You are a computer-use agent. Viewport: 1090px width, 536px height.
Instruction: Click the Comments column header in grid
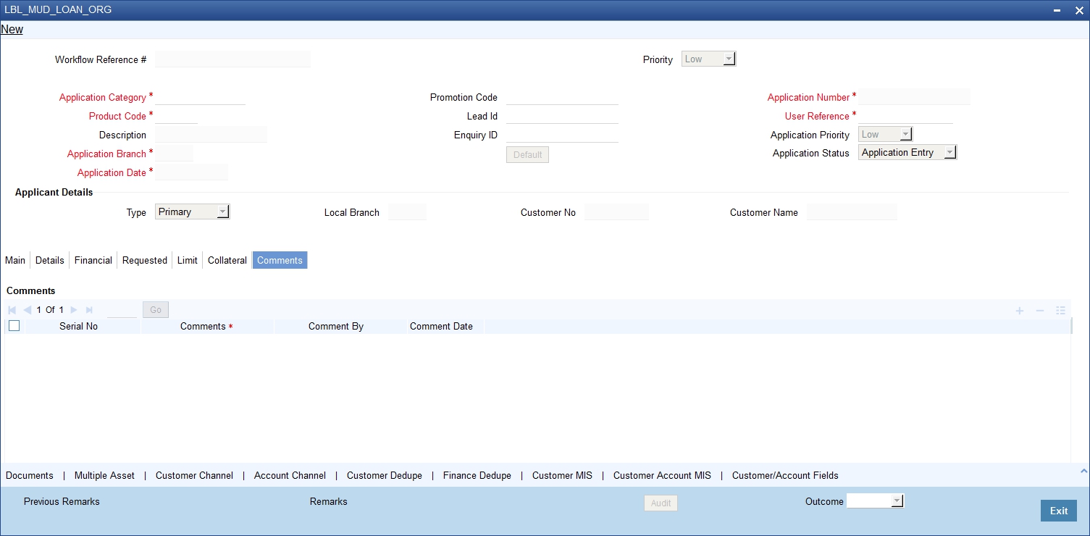pos(204,327)
